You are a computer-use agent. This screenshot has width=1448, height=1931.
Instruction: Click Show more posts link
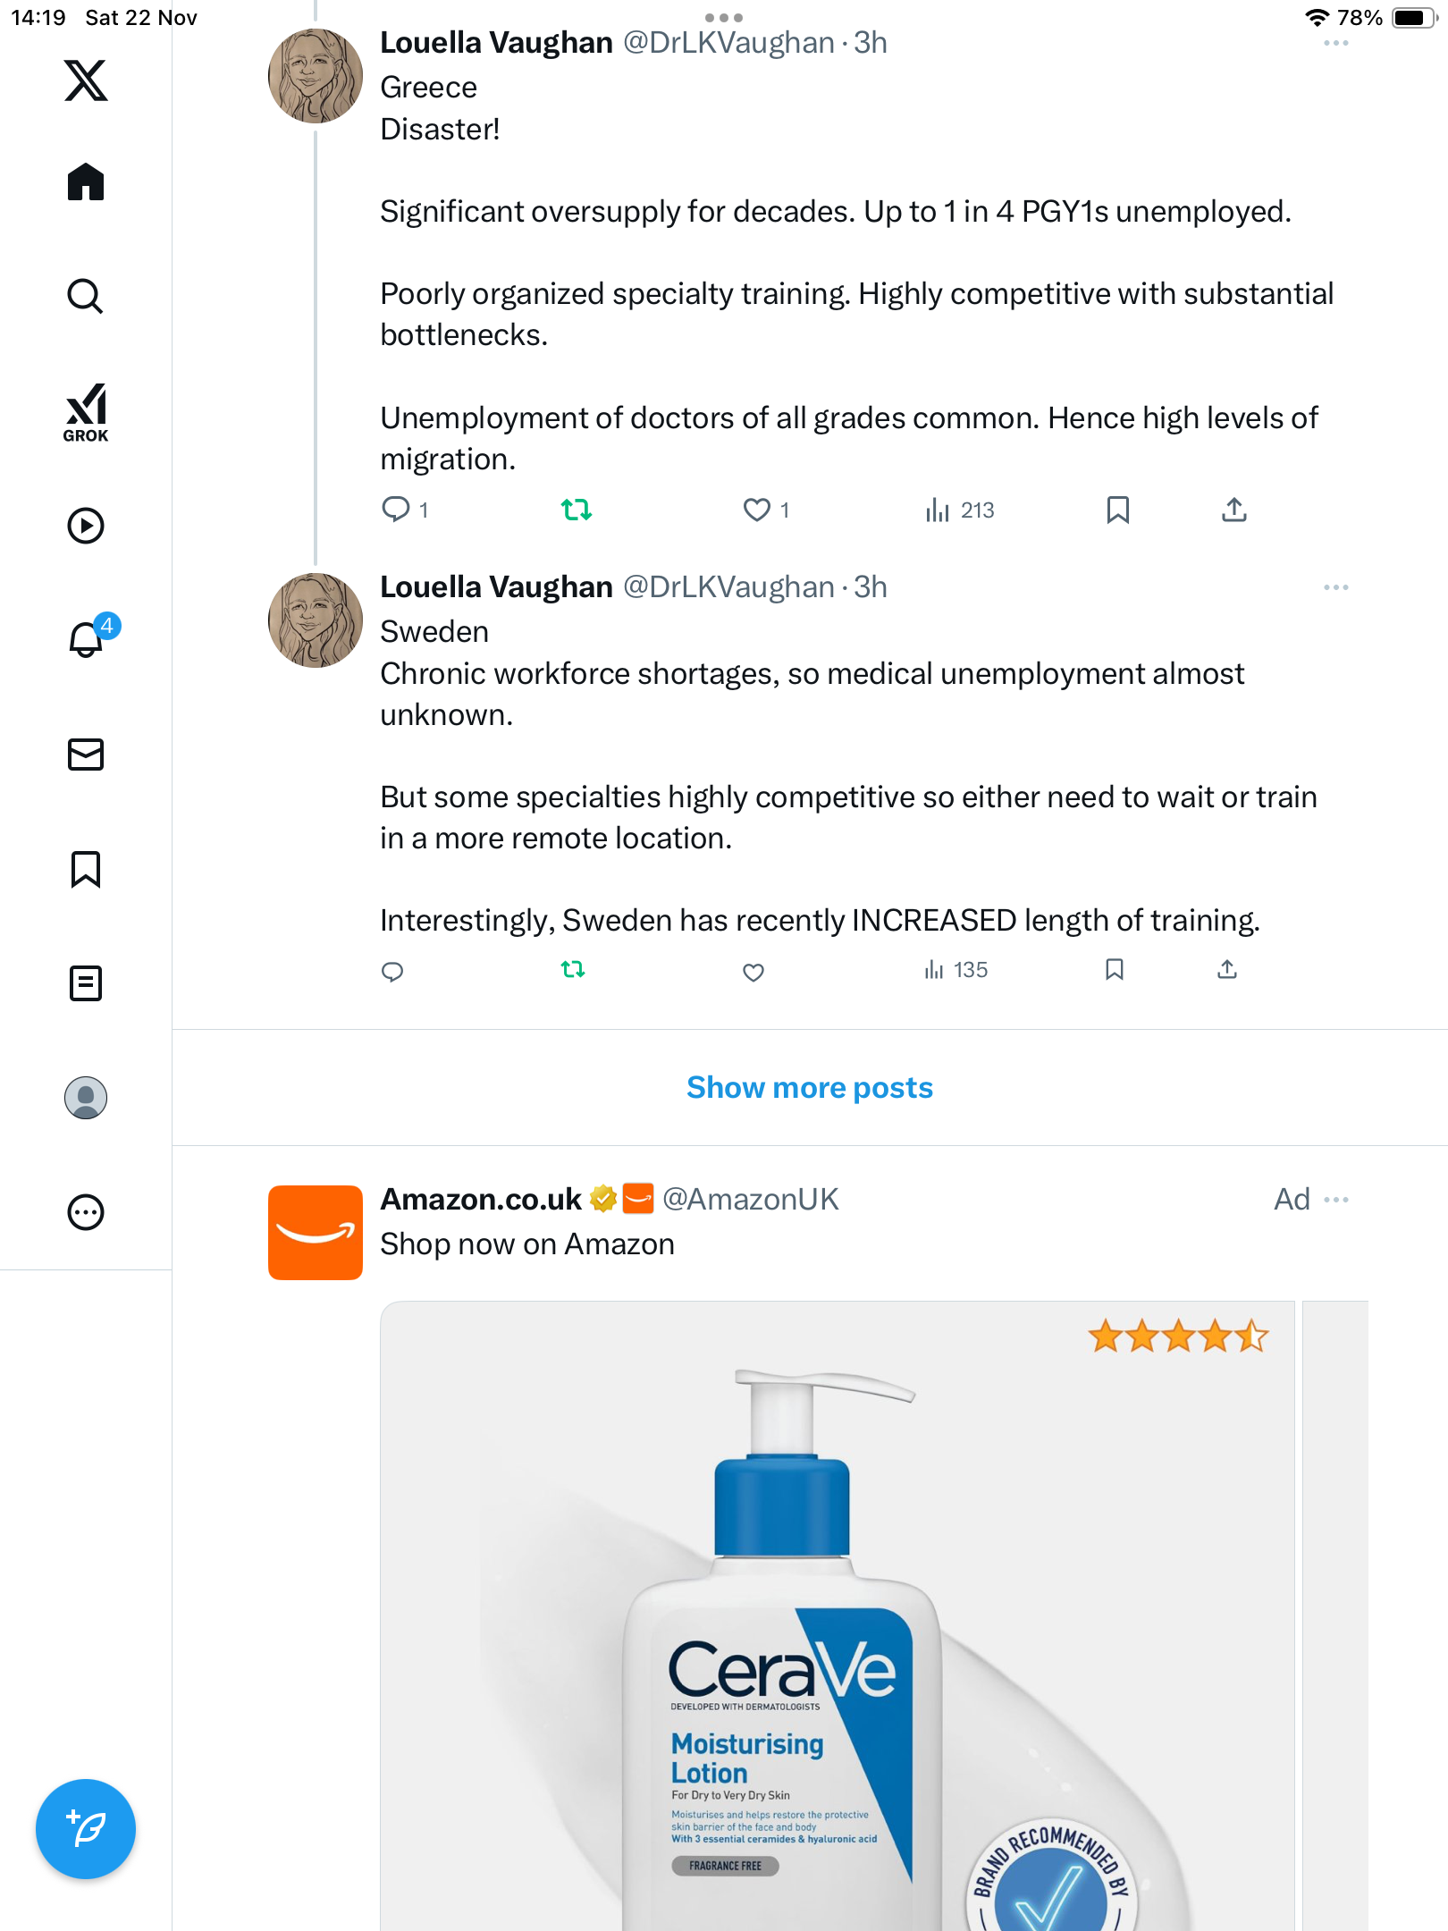(x=810, y=1087)
